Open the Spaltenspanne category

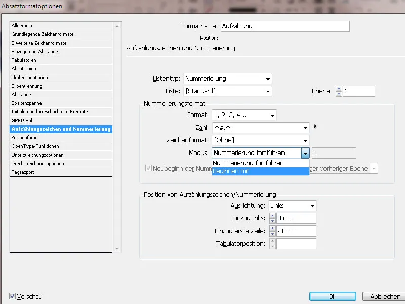(61, 103)
